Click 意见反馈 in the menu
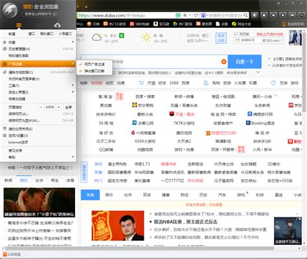 click(x=38, y=151)
